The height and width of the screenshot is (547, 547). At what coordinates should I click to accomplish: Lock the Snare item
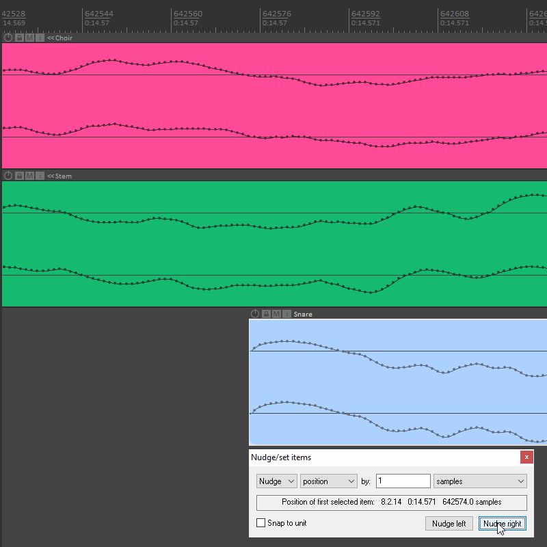point(266,314)
